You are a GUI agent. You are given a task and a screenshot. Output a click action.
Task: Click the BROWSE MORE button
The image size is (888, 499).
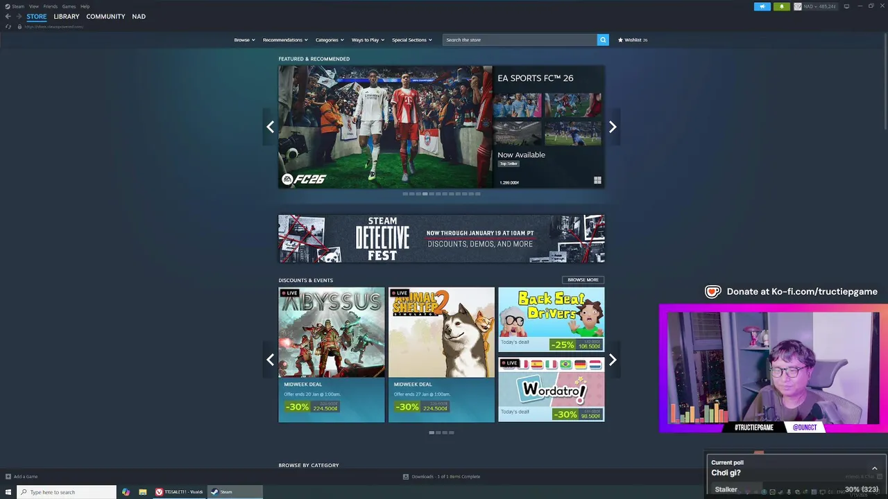(x=583, y=280)
